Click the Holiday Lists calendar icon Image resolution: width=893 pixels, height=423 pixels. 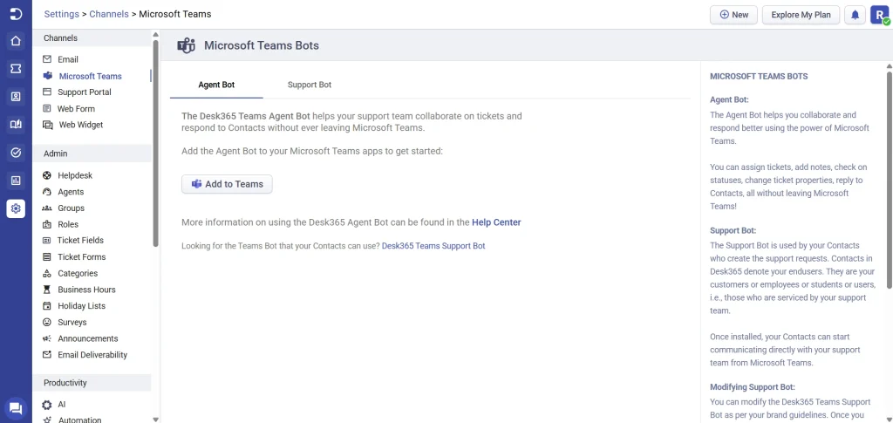pyautogui.click(x=47, y=306)
